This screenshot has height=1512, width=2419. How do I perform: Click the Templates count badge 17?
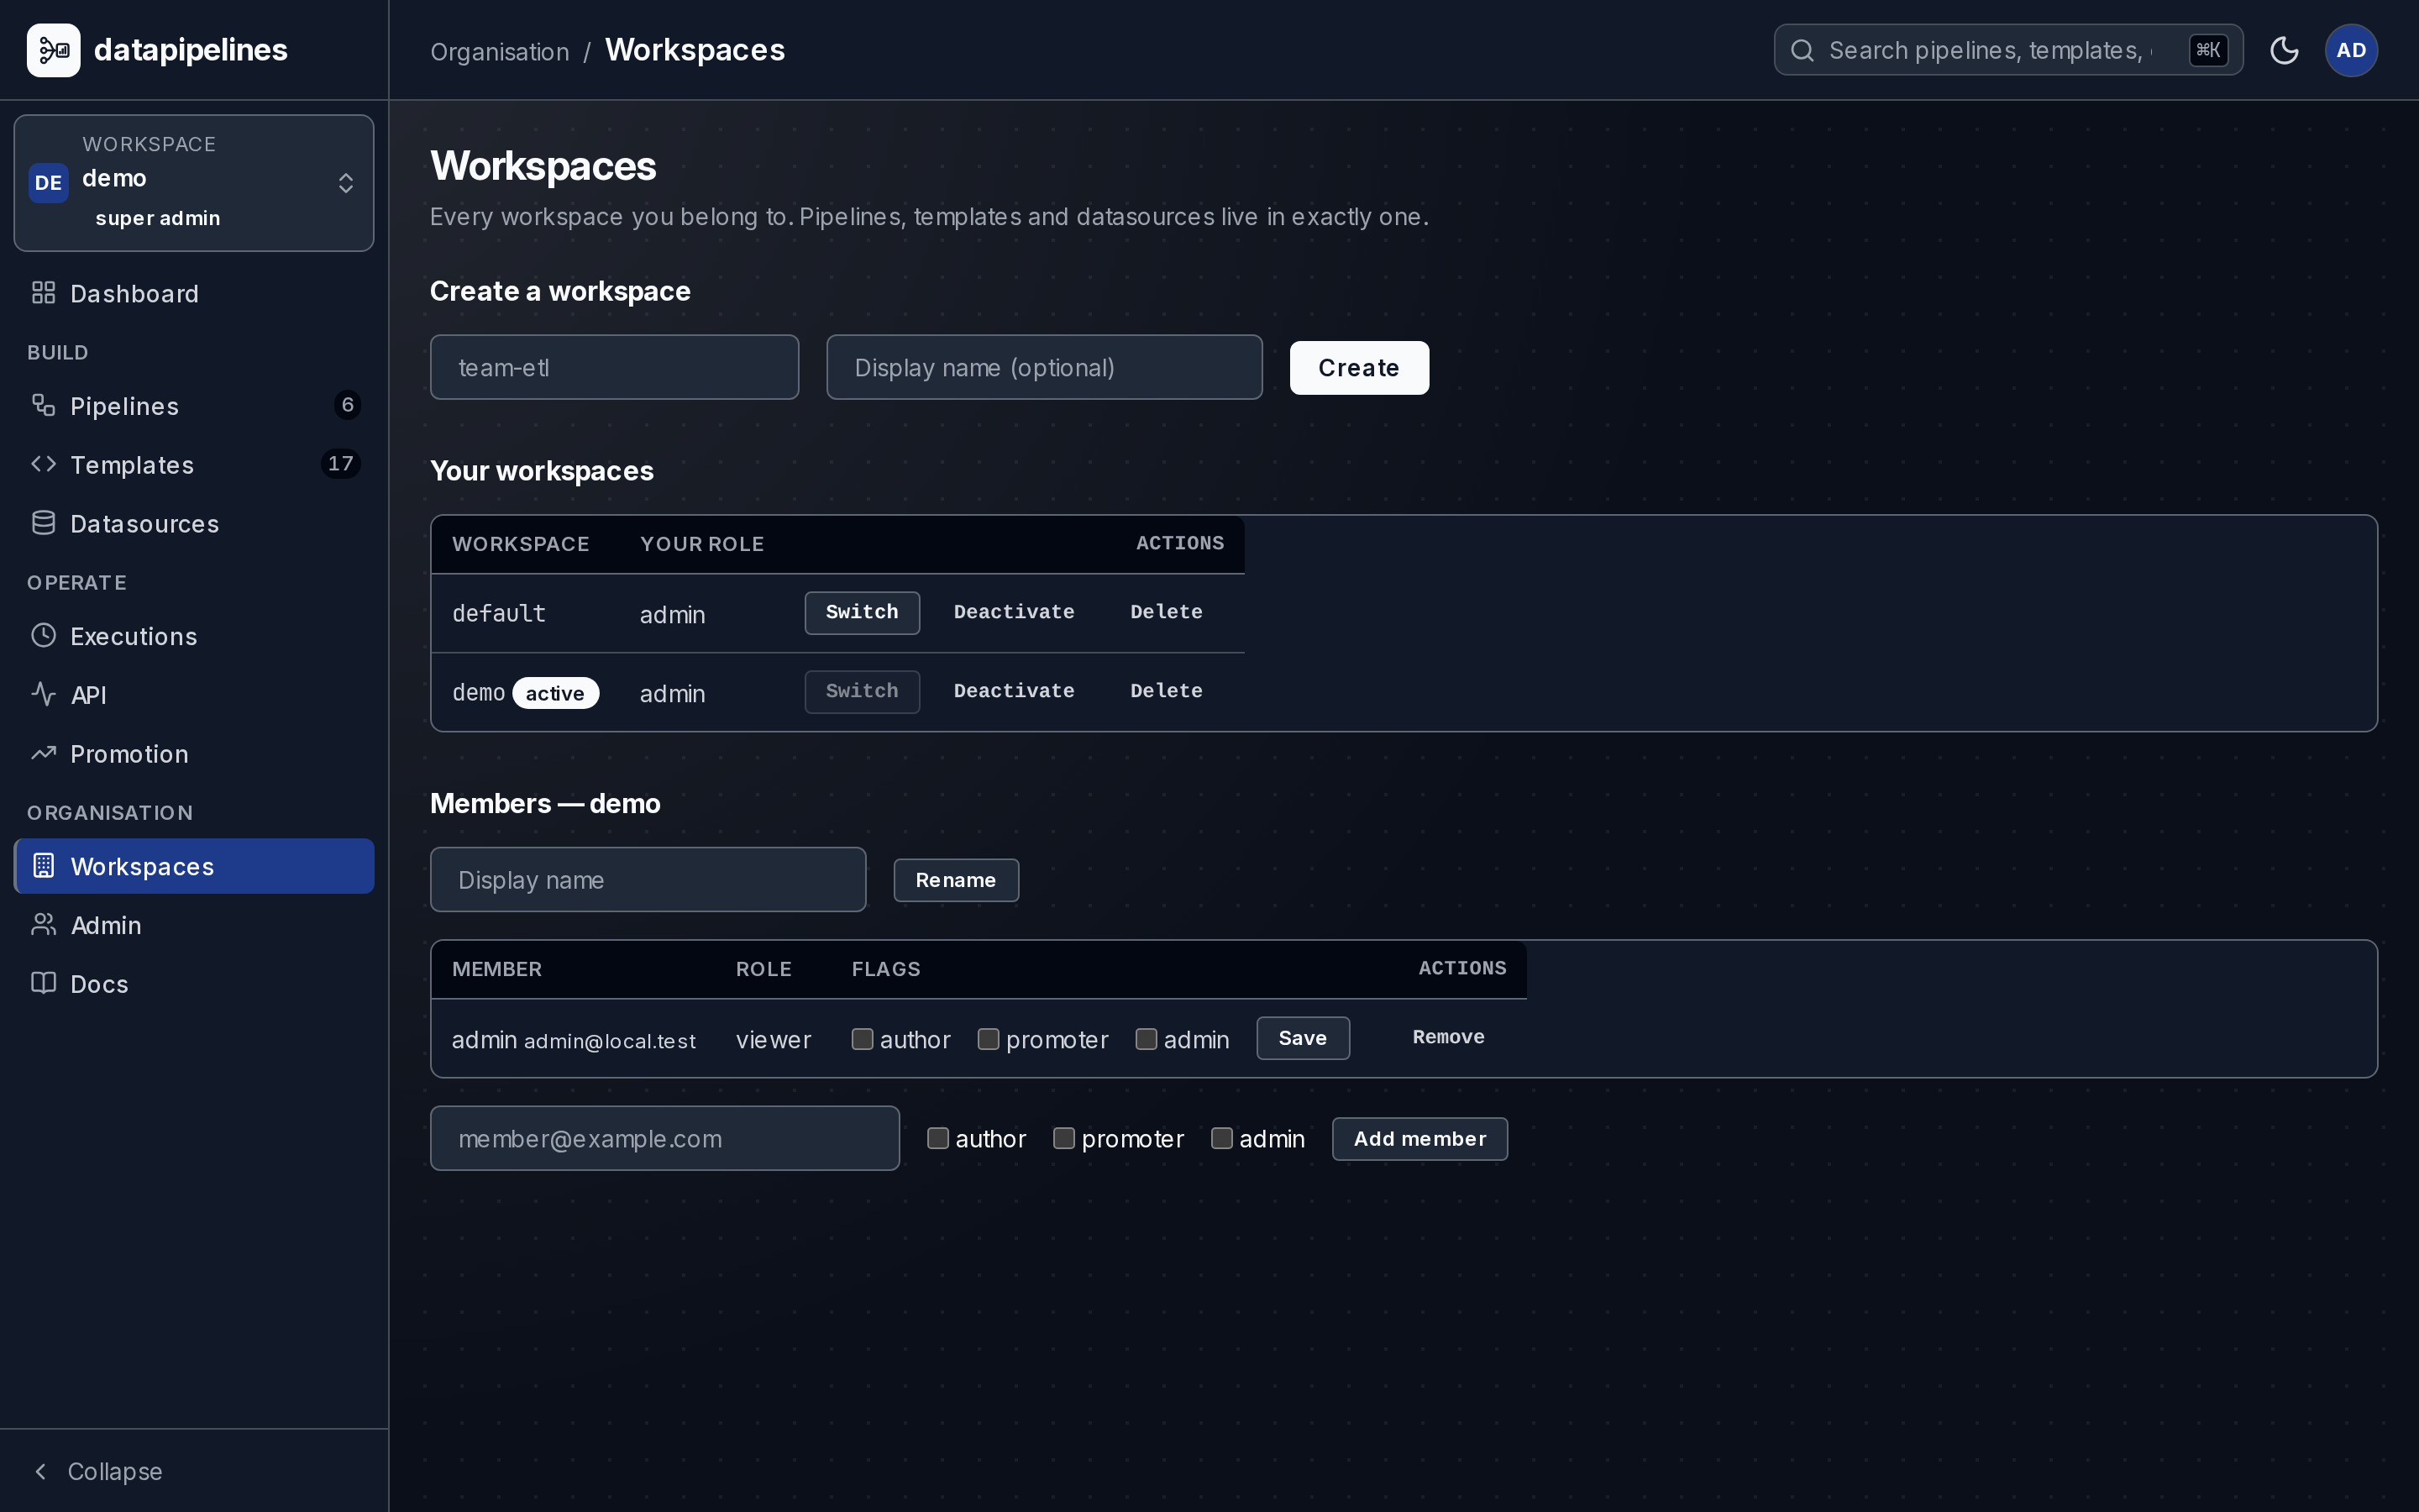click(340, 464)
